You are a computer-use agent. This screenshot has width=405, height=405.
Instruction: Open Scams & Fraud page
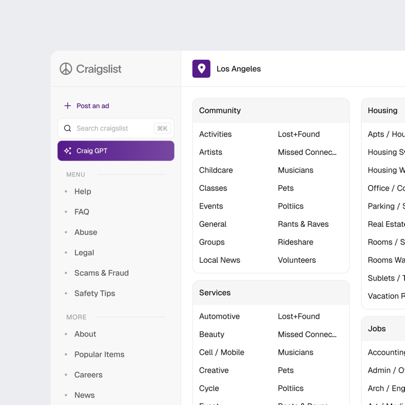click(x=102, y=273)
